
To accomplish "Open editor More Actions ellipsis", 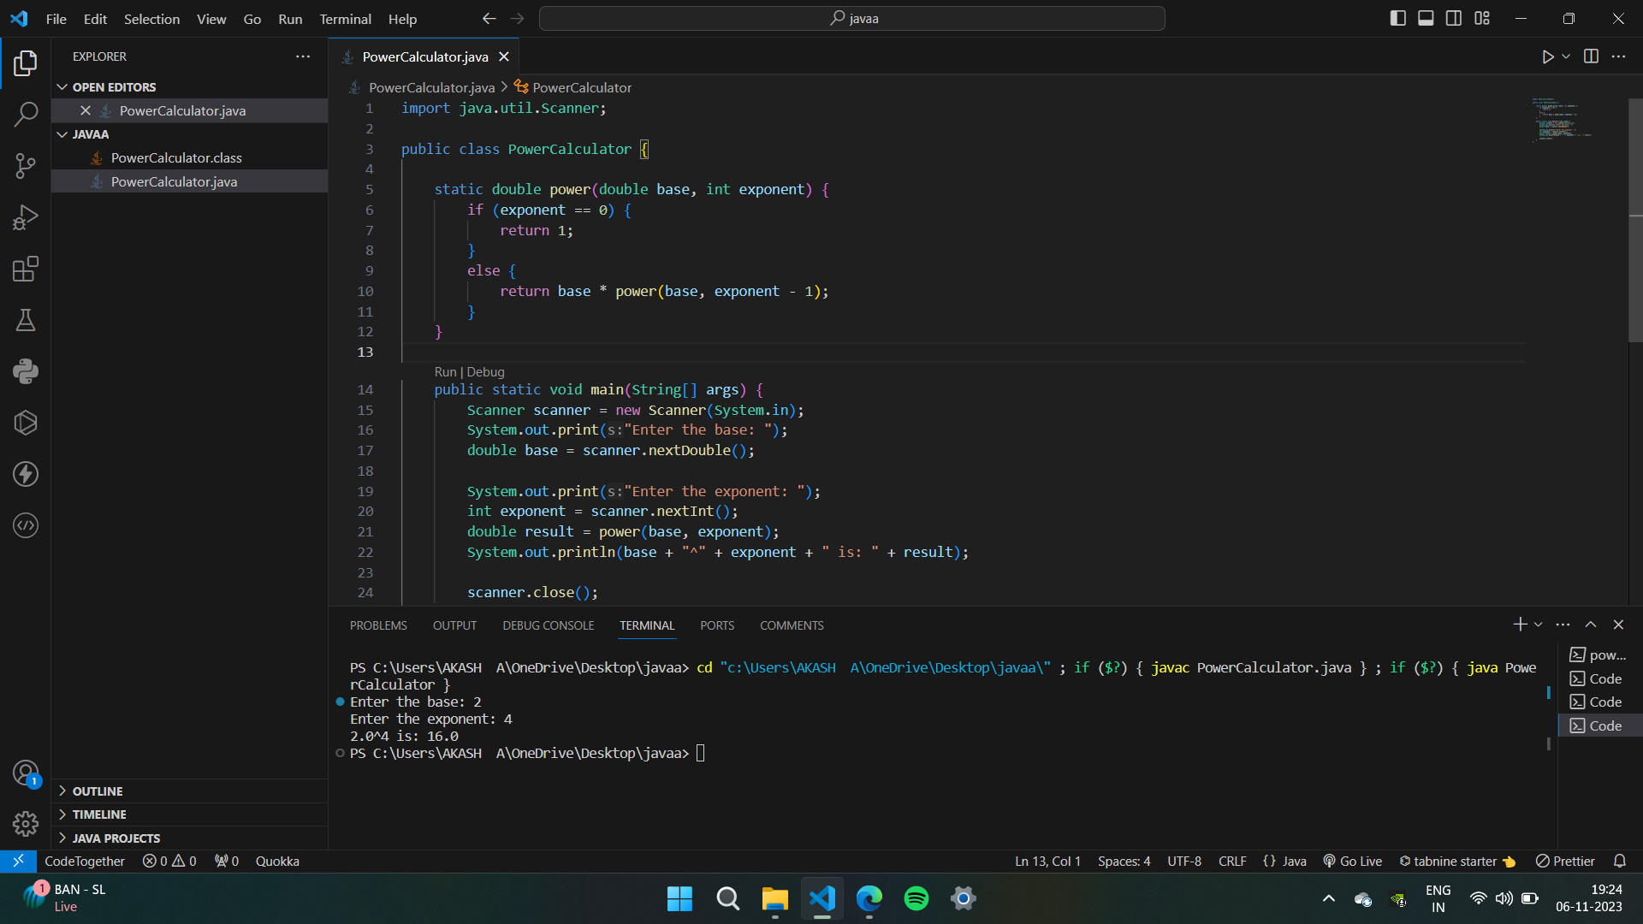I will pyautogui.click(x=1618, y=56).
